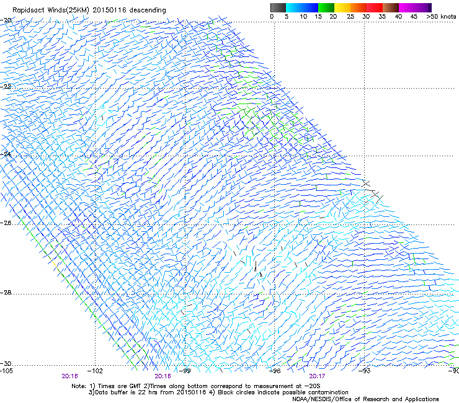459x403 pixels.
Task: Click the legend value '40'
Action: [398, 17]
